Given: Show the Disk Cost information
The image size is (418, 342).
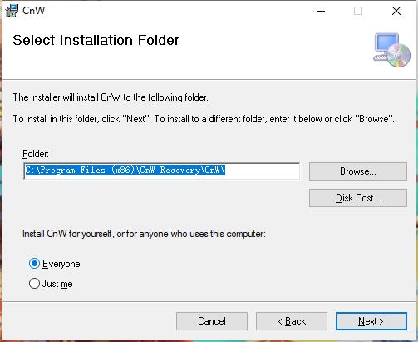Looking at the screenshot, I should click(358, 198).
